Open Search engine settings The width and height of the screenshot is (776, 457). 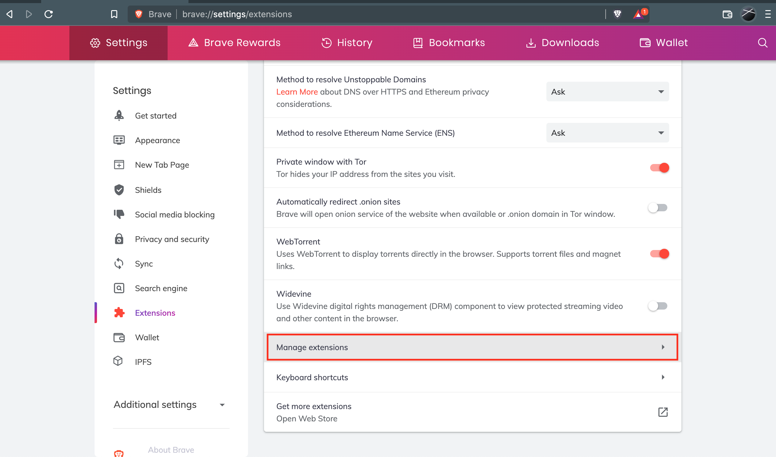(161, 288)
